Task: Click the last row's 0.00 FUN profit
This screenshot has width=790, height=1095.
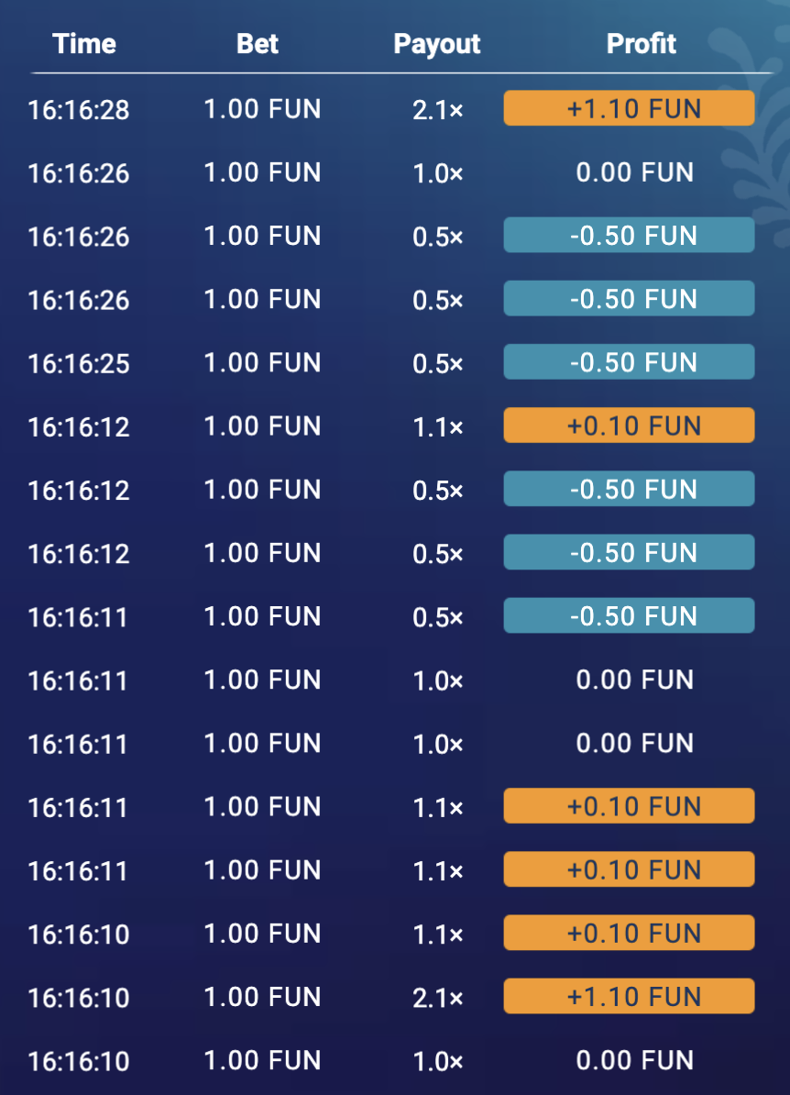Action: [x=634, y=1060]
